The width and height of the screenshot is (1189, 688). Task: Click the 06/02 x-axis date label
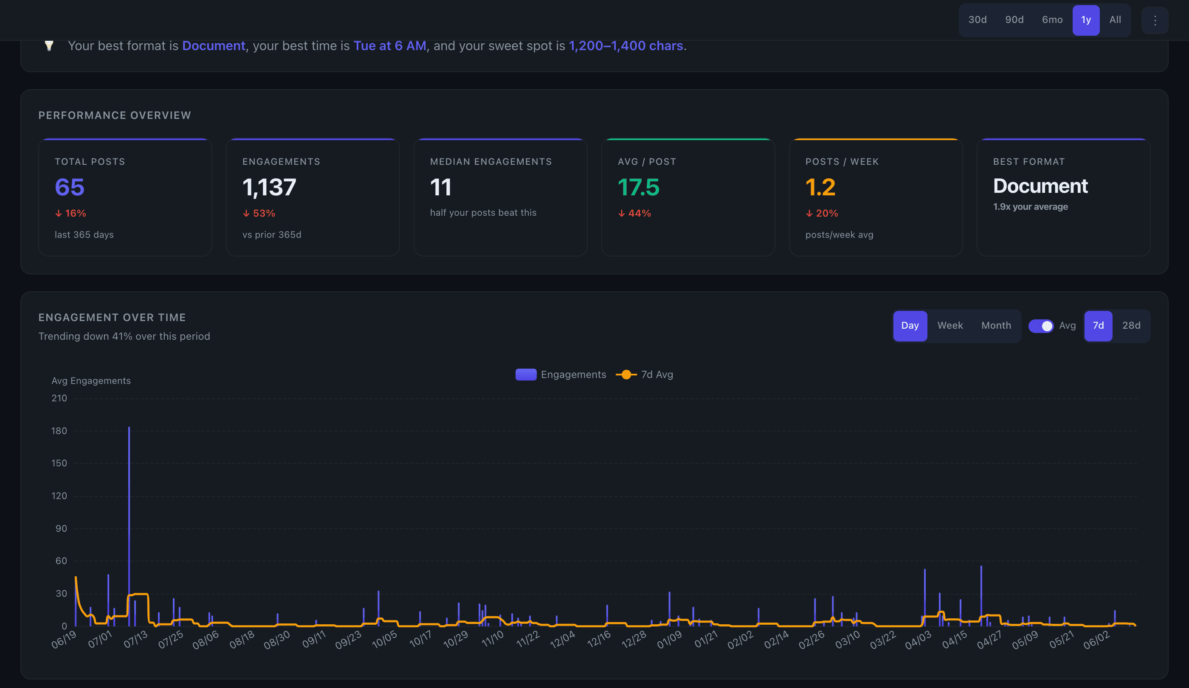pyautogui.click(x=1096, y=640)
